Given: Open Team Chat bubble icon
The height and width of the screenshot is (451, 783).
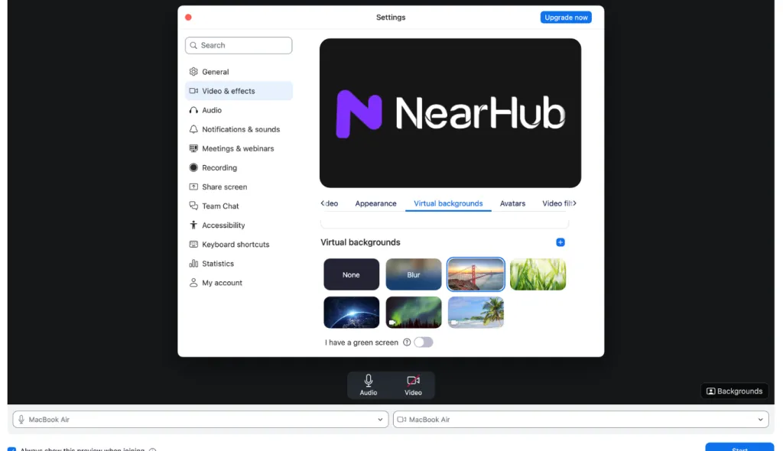Looking at the screenshot, I should 193,206.
